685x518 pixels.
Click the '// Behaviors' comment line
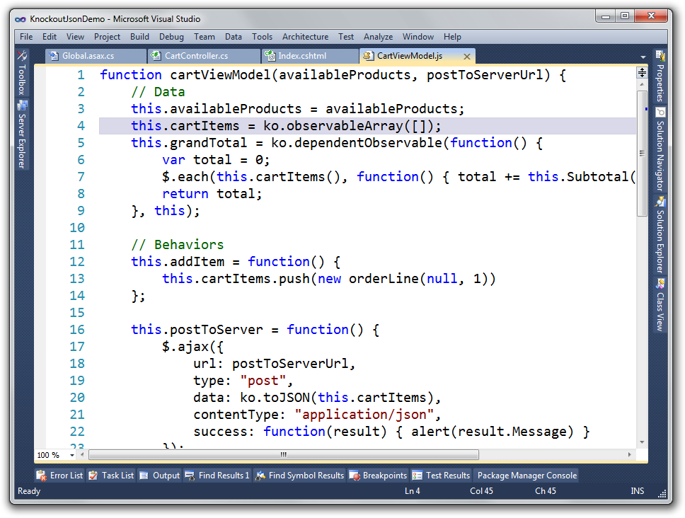point(178,245)
